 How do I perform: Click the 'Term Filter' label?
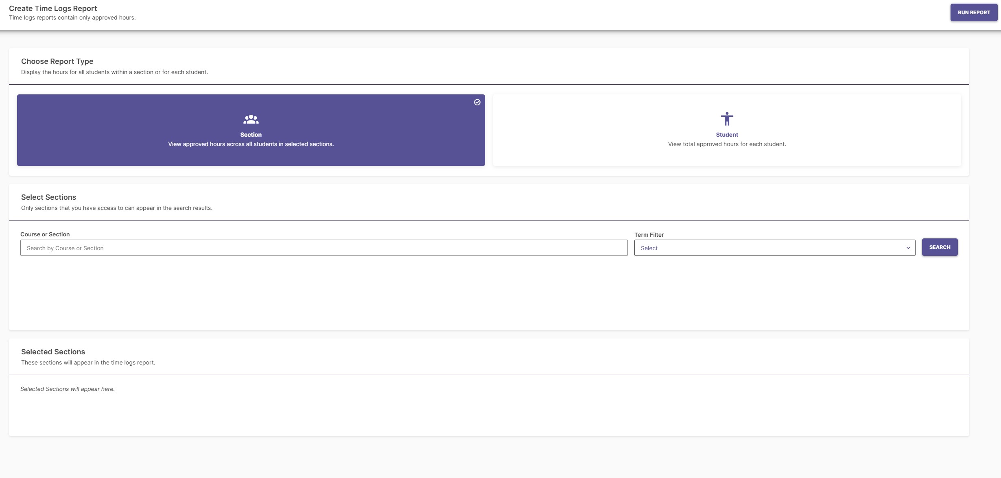[649, 235]
